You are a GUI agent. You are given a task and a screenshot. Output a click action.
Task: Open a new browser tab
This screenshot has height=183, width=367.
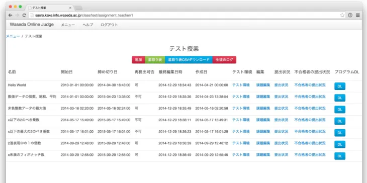(78, 8)
